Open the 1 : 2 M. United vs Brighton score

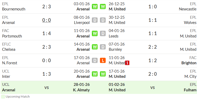click(153, 60)
